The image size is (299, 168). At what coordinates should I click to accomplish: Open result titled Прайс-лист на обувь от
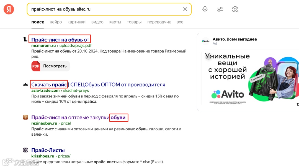tap(60, 40)
